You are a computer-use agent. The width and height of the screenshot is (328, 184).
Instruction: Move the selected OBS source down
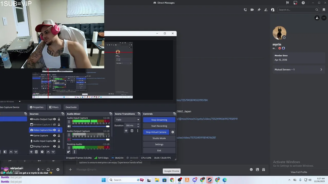pos(53,152)
